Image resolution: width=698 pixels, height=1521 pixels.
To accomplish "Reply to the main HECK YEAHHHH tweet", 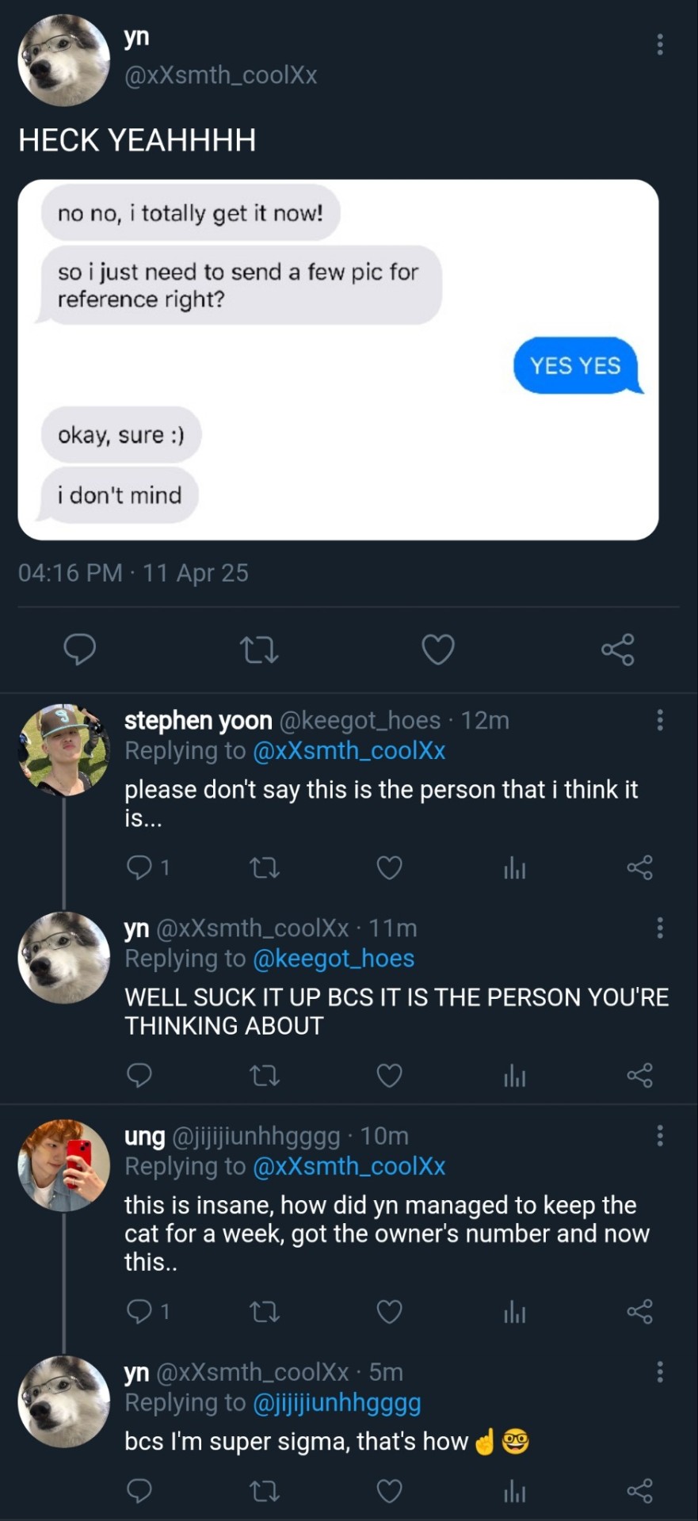I will tap(79, 650).
